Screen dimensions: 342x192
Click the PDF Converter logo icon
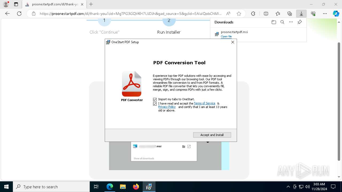132,84
